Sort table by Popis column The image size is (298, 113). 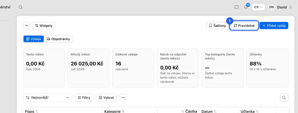tap(31, 111)
